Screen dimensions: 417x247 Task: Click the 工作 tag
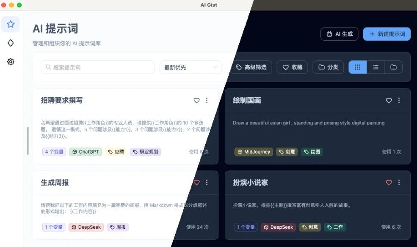point(335,227)
